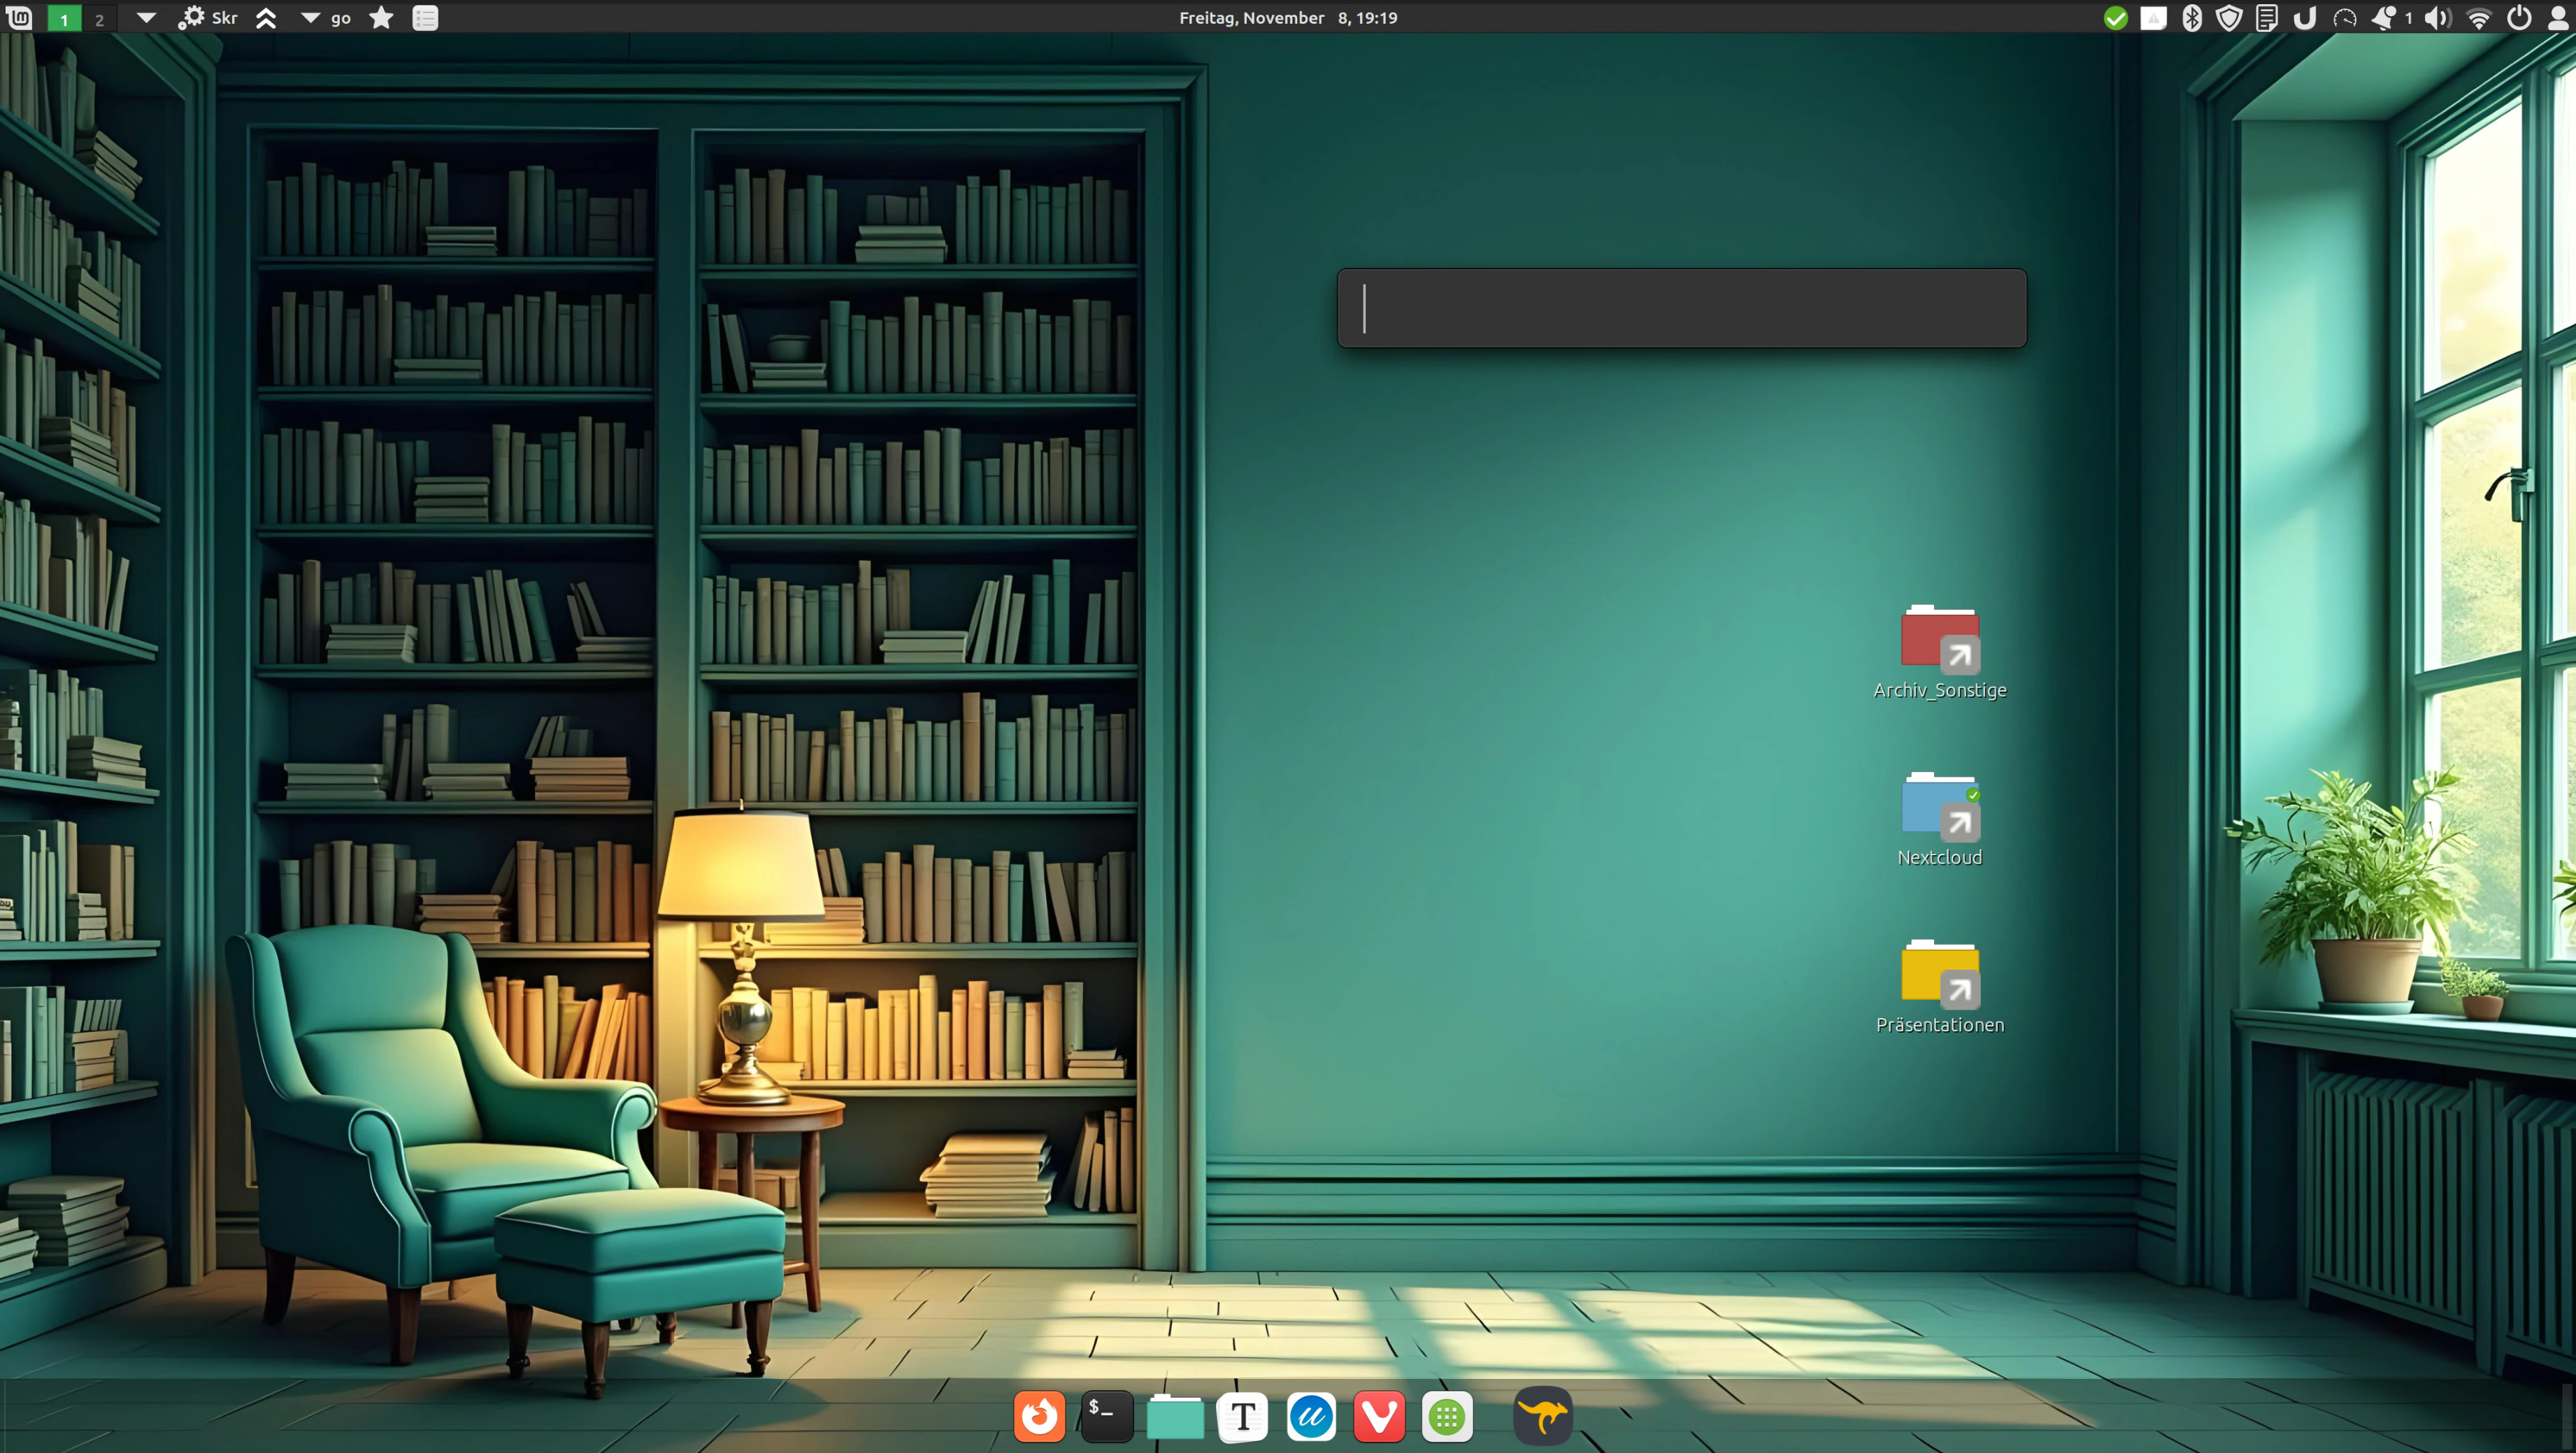Switch to workspace 2
This screenshot has height=1453, width=2576.
pos(99,18)
